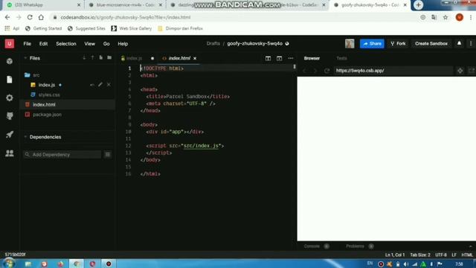This screenshot has height=268, width=476.
Task: Open notifications bell icon
Action: [459, 43]
